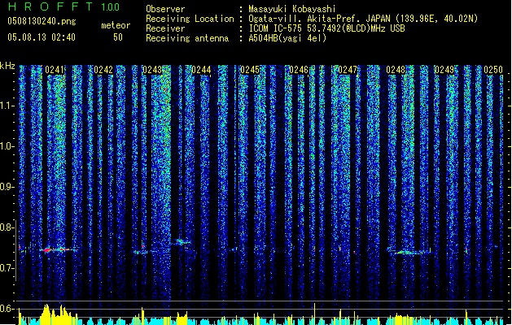Click the 0245 time marker
The width and height of the screenshot is (512, 325).
pos(250,70)
